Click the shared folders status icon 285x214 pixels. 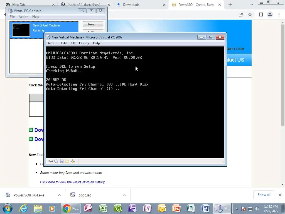[67, 161]
